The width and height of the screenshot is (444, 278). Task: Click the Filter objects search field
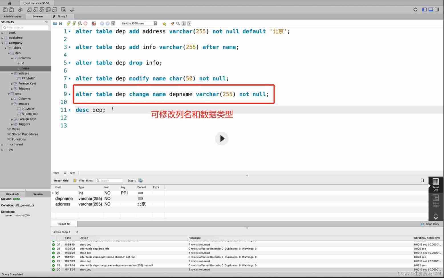point(25,27)
